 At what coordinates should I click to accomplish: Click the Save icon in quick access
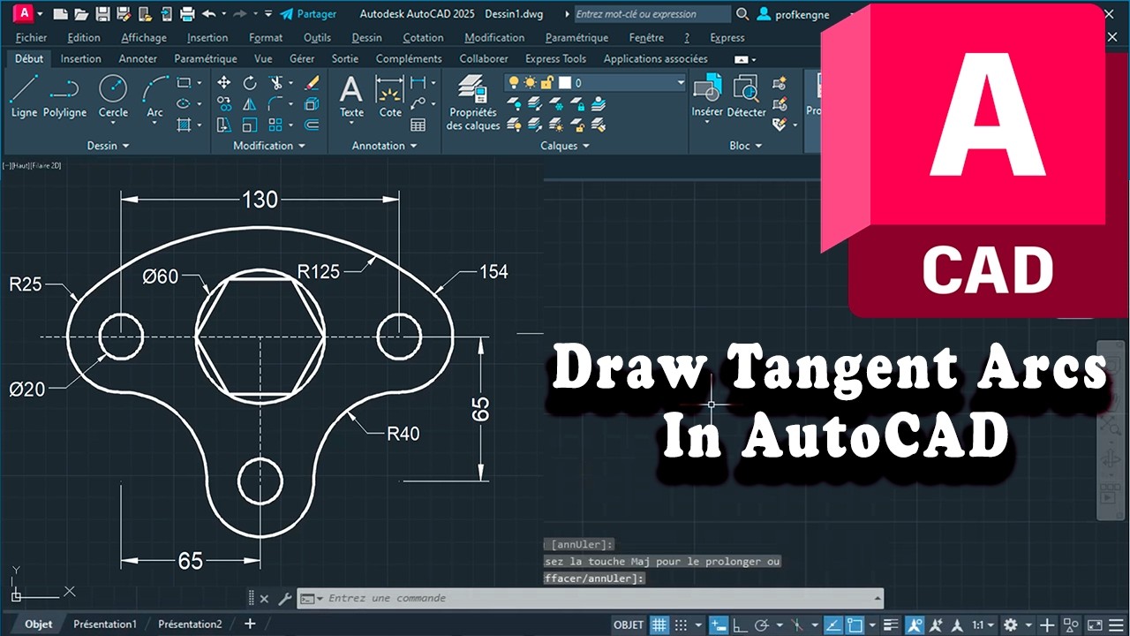102,14
